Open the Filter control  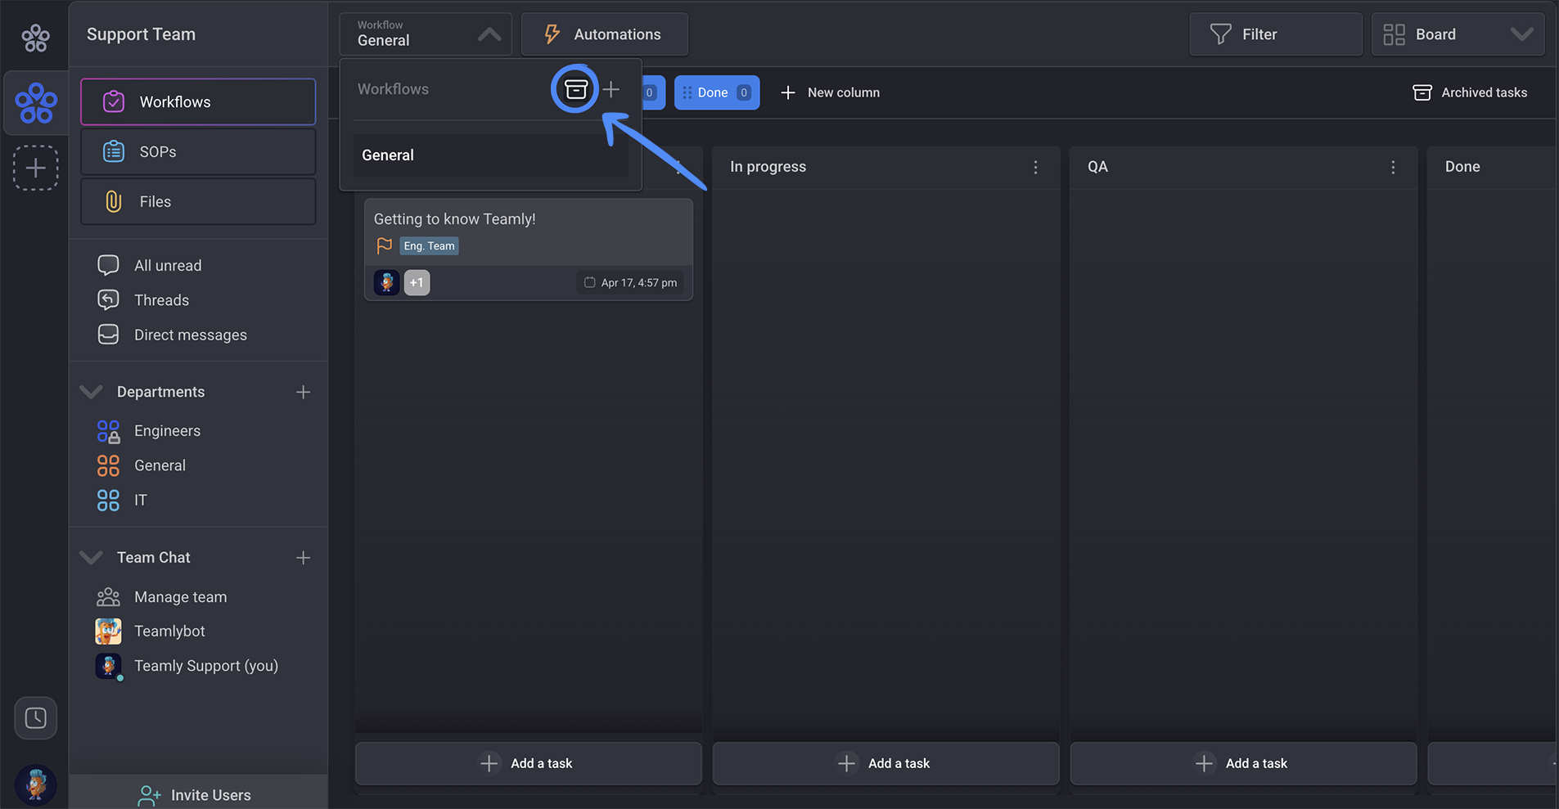tap(1276, 34)
